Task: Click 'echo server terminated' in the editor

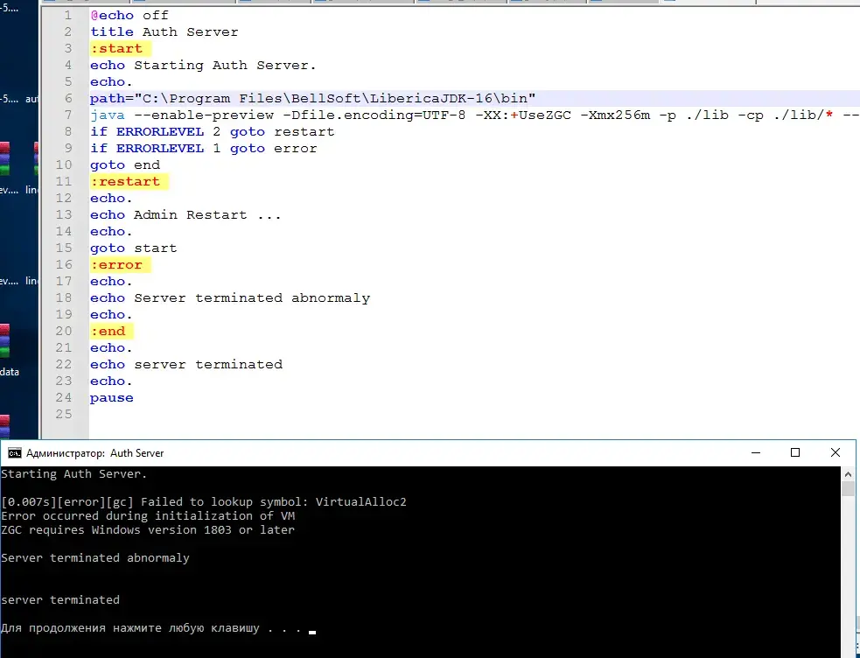Action: click(x=186, y=365)
